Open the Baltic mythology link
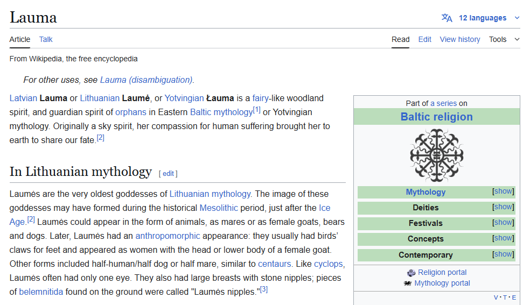 (221, 112)
